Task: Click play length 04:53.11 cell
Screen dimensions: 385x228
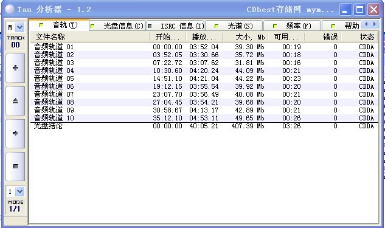Action: 204,118
